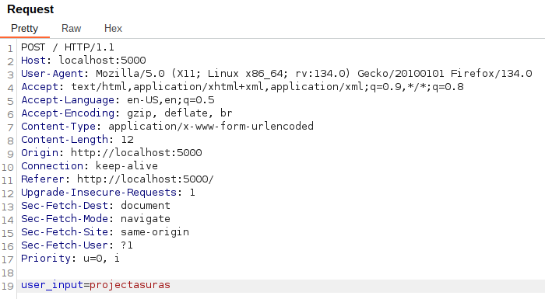Click the Upgrade-Insecure-Requests header
The image size is (545, 299).
(108, 192)
